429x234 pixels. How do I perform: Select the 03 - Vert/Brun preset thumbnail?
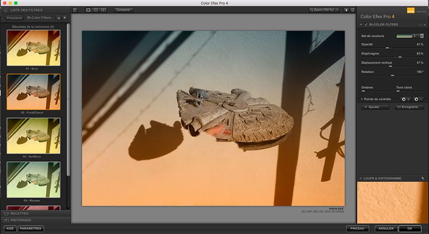pyautogui.click(x=33, y=136)
